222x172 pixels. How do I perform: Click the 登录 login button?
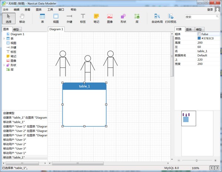click(210, 10)
